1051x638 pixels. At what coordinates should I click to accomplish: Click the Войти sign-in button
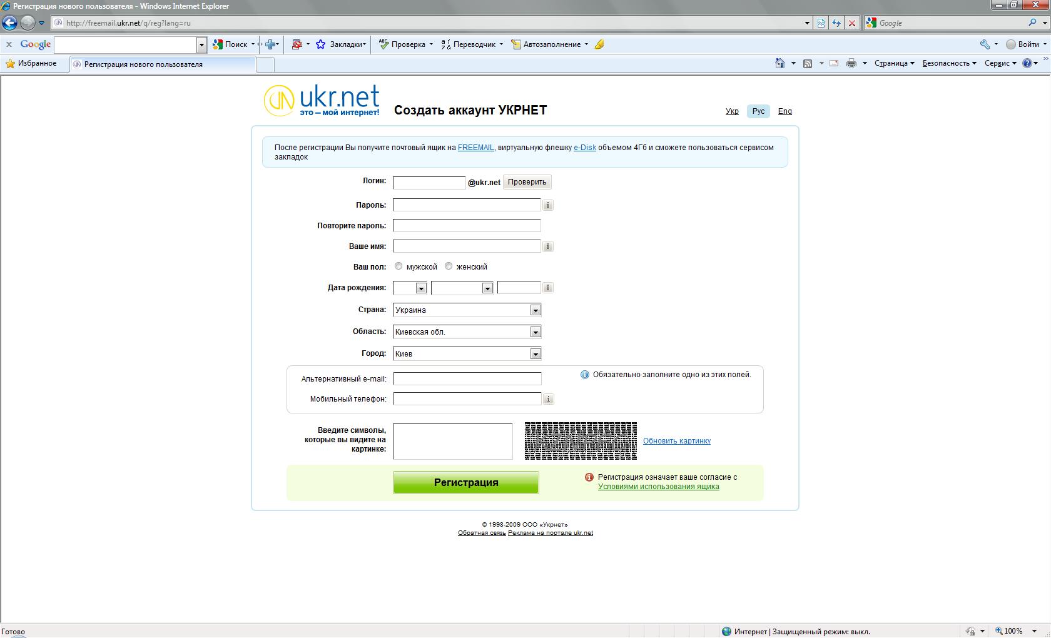1023,44
